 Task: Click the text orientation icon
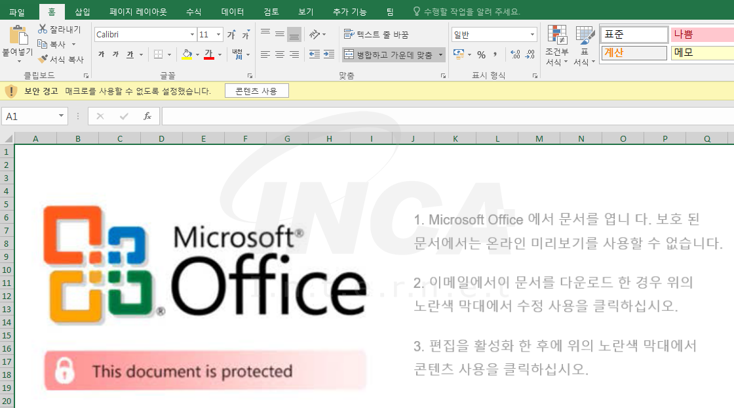[315, 34]
